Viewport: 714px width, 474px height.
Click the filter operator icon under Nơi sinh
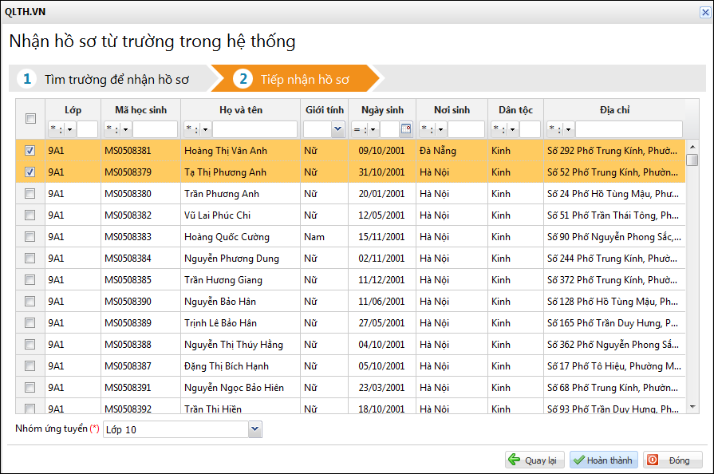(432, 129)
